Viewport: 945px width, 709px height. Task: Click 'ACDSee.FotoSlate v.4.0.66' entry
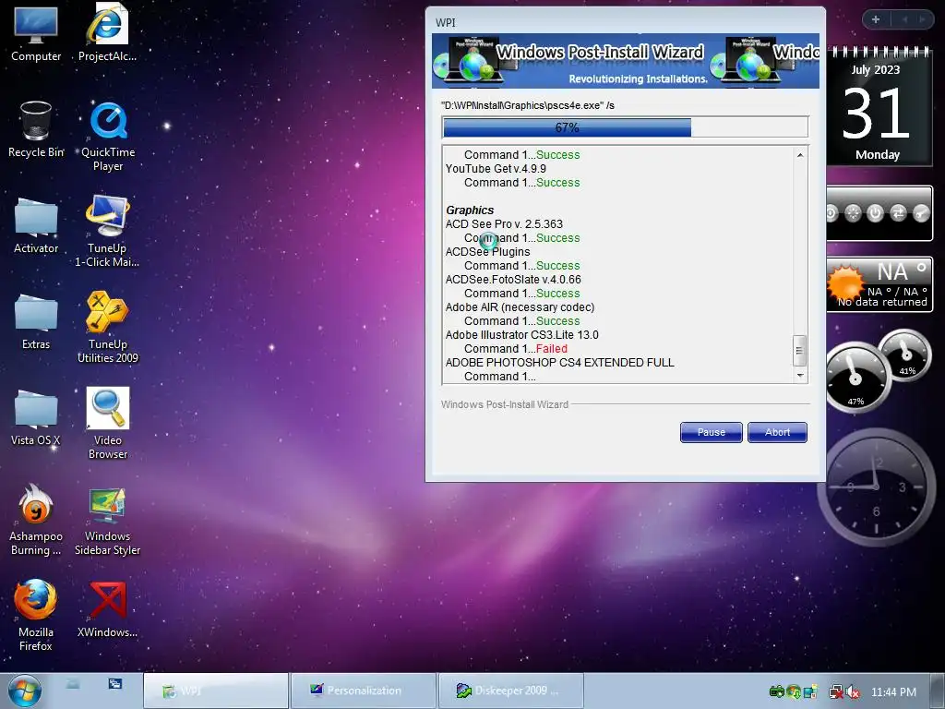click(513, 279)
